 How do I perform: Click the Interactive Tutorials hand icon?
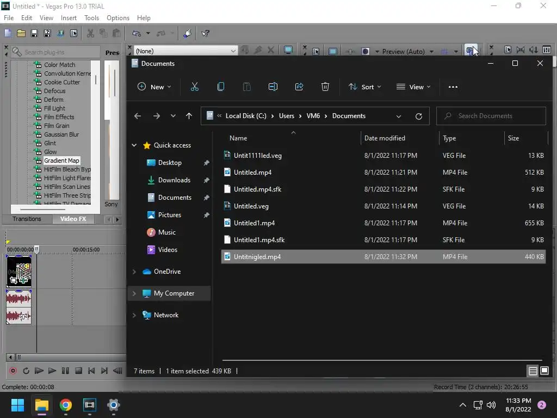coord(187,33)
